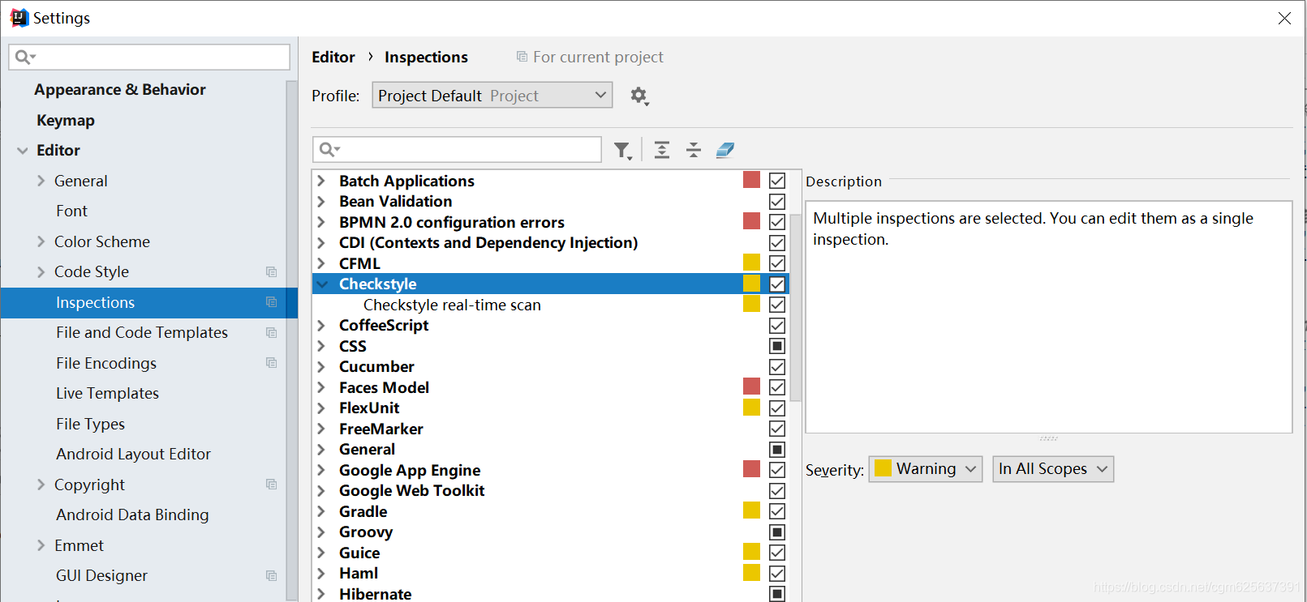Open the Keymap settings page
The image size is (1307, 602).
(66, 120)
